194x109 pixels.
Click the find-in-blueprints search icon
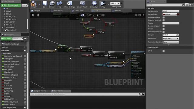tap(139, 94)
